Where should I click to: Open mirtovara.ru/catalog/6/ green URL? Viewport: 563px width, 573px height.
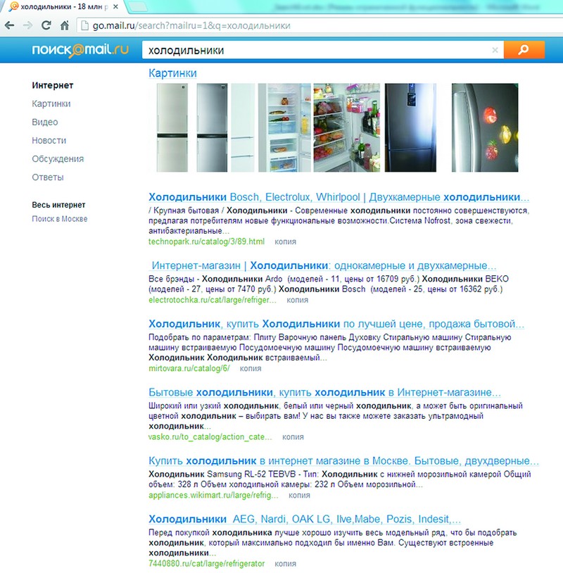click(189, 368)
